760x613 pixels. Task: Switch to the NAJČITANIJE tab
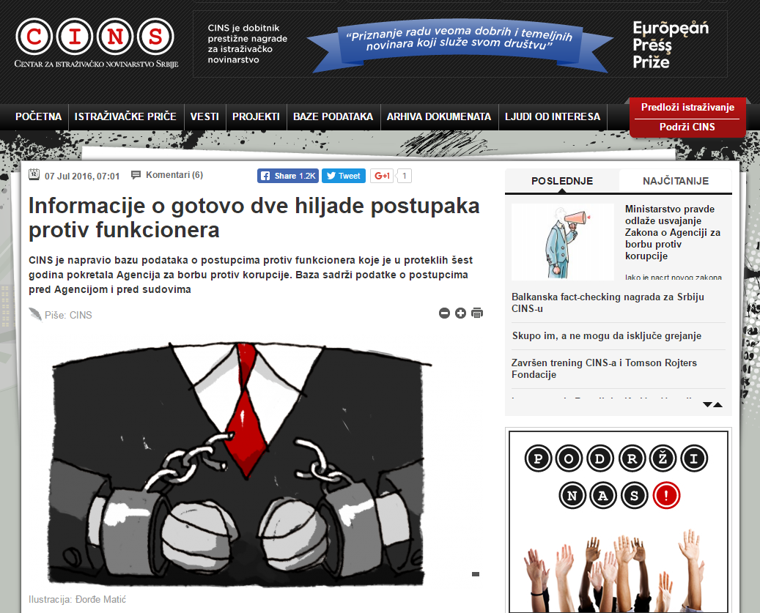pyautogui.click(x=675, y=181)
